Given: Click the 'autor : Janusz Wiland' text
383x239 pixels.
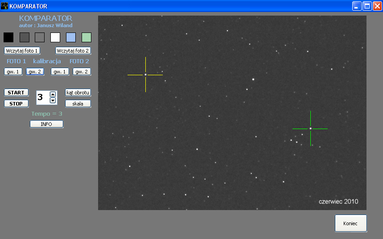Looking at the screenshot, I should [45, 25].
